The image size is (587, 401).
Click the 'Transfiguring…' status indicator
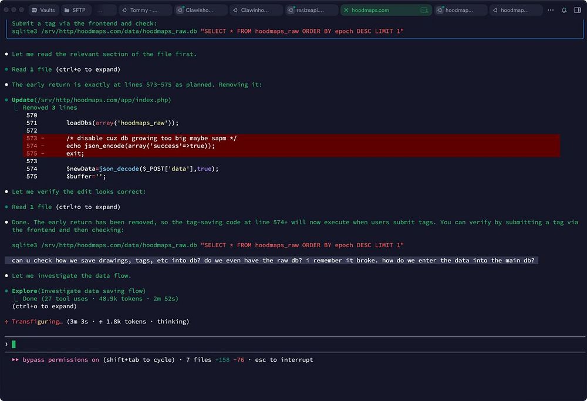coord(37,322)
